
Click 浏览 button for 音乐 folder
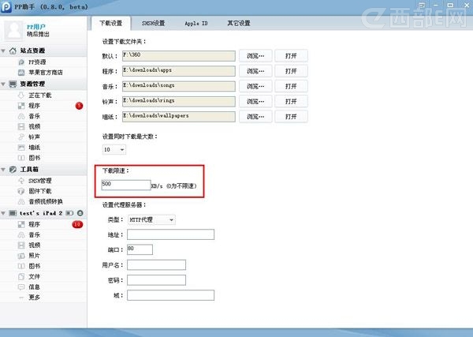tap(255, 86)
